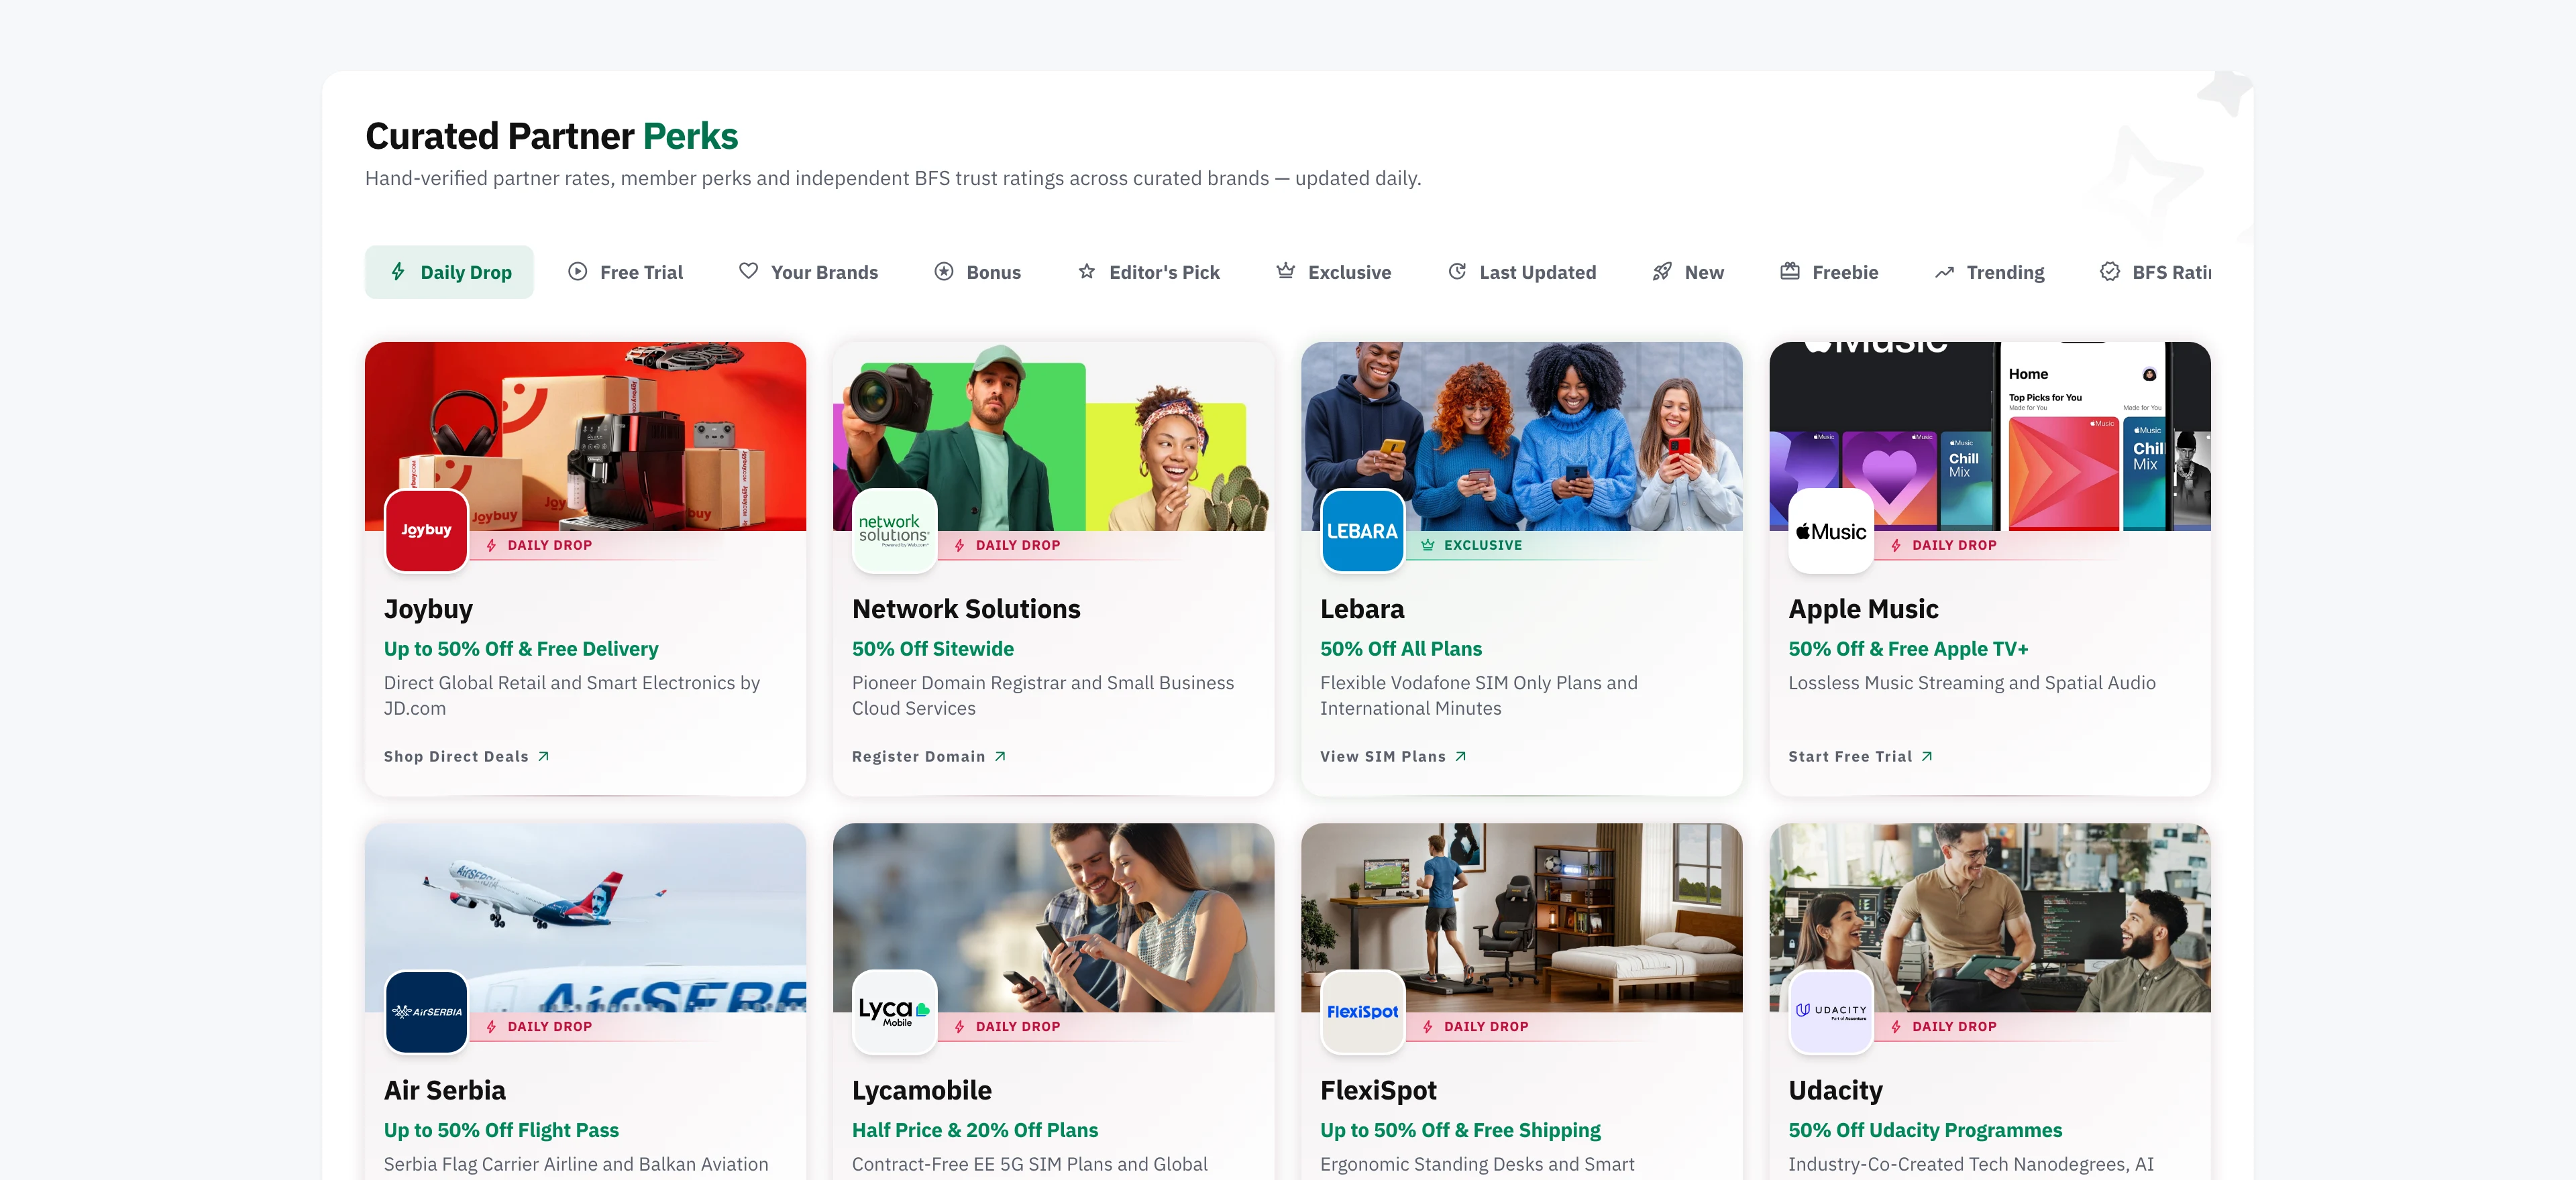Switch to the Free Trial tab
This screenshot has height=1180, width=2576.
click(625, 272)
